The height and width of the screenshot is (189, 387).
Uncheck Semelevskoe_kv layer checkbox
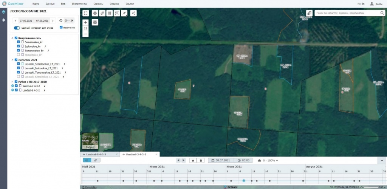[x=19, y=42]
